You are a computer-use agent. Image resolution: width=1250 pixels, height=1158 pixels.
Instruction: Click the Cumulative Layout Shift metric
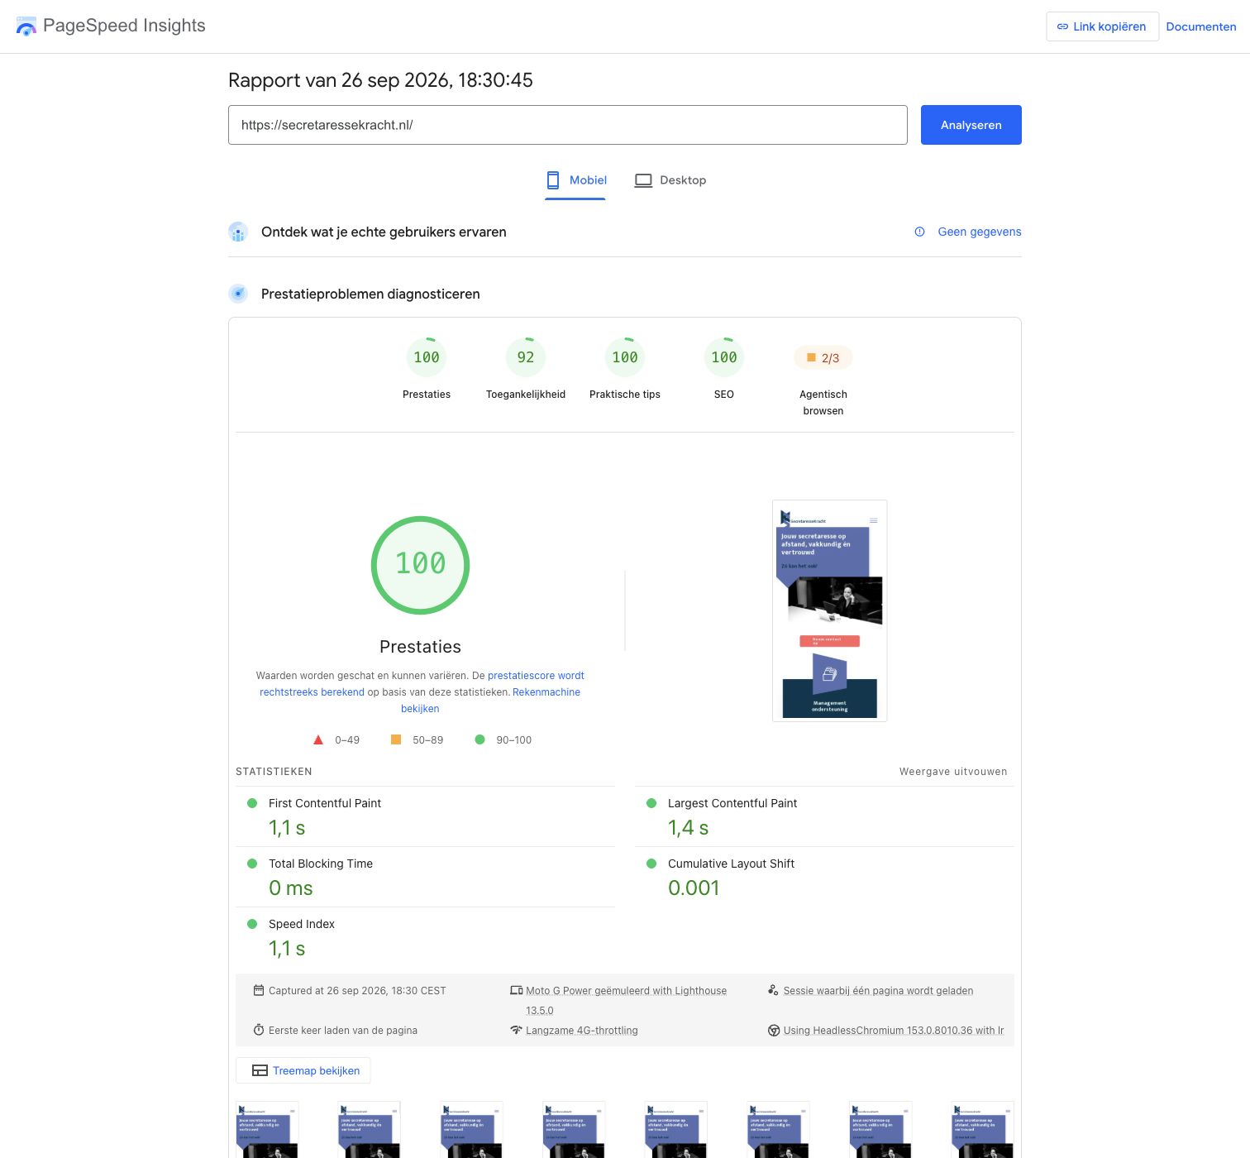[x=824, y=877]
